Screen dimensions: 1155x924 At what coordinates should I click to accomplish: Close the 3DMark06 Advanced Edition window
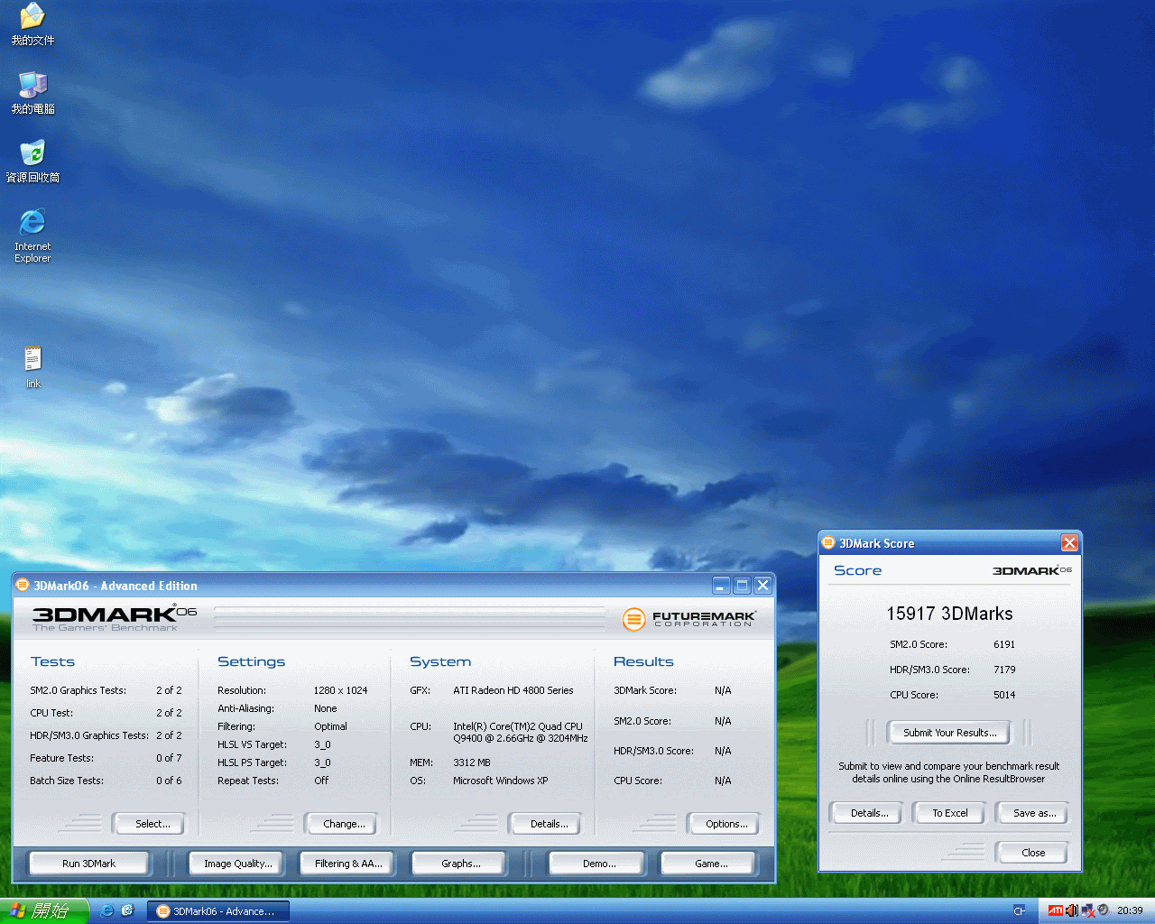point(762,585)
